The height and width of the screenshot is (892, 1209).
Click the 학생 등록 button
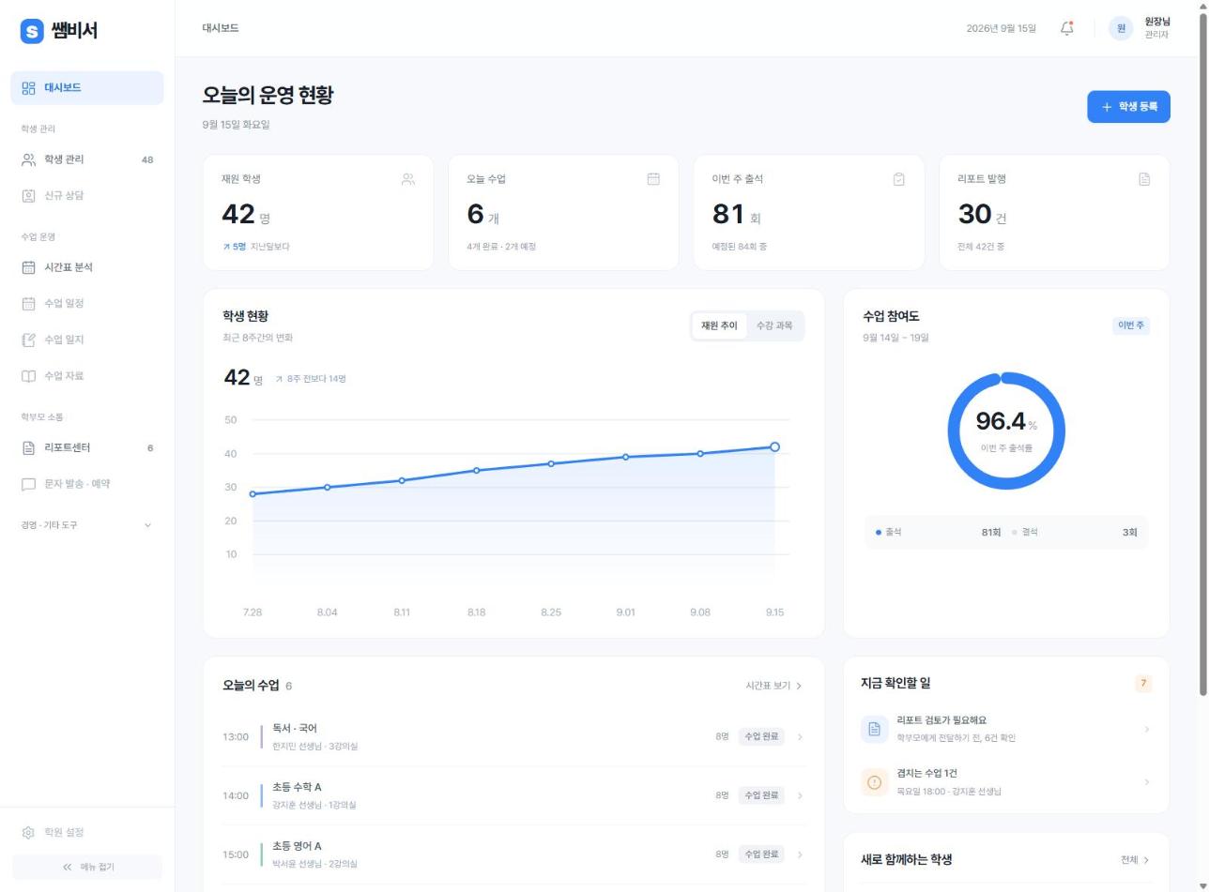tap(1128, 107)
